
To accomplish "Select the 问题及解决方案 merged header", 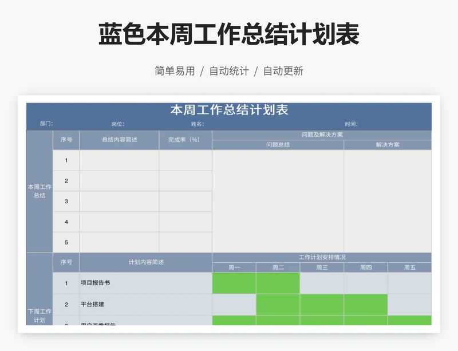I will (322, 135).
